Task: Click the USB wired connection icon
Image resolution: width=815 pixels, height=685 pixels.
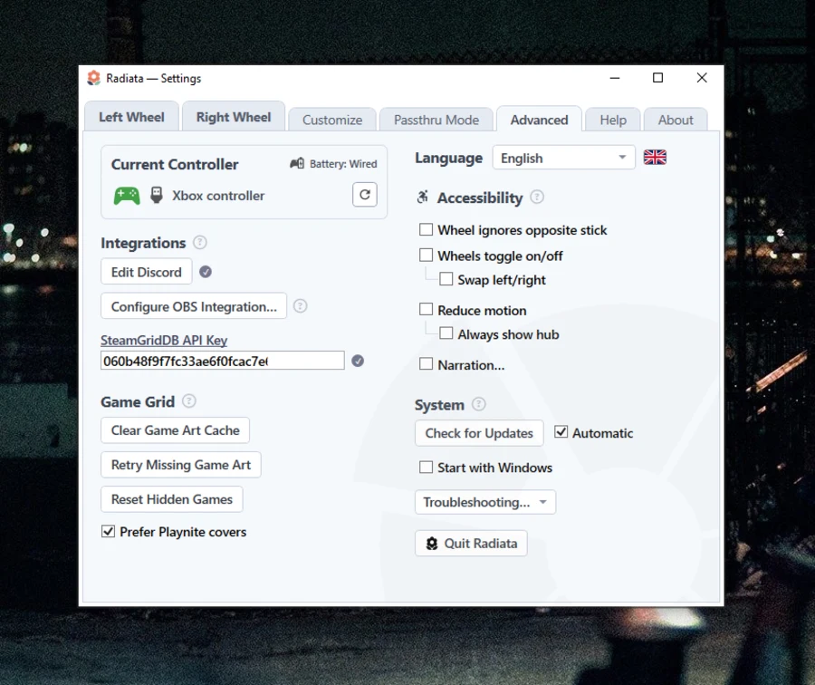Action: (x=157, y=195)
